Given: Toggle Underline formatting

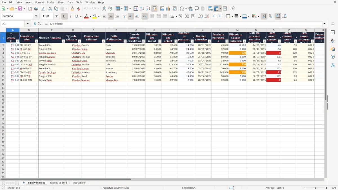Looking at the screenshot, I should tap(76, 16).
